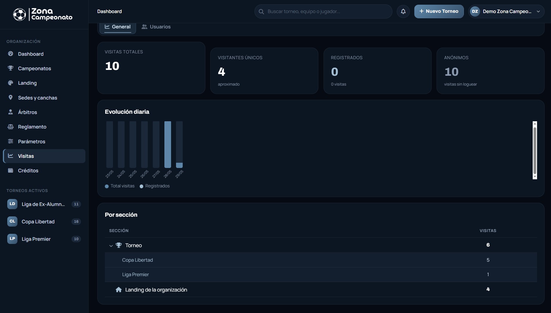Click the Visitas chart line icon

point(11,156)
